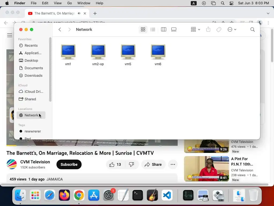Launch Firefox from the Dock
The image size is (274, 206).
[x=64, y=195]
